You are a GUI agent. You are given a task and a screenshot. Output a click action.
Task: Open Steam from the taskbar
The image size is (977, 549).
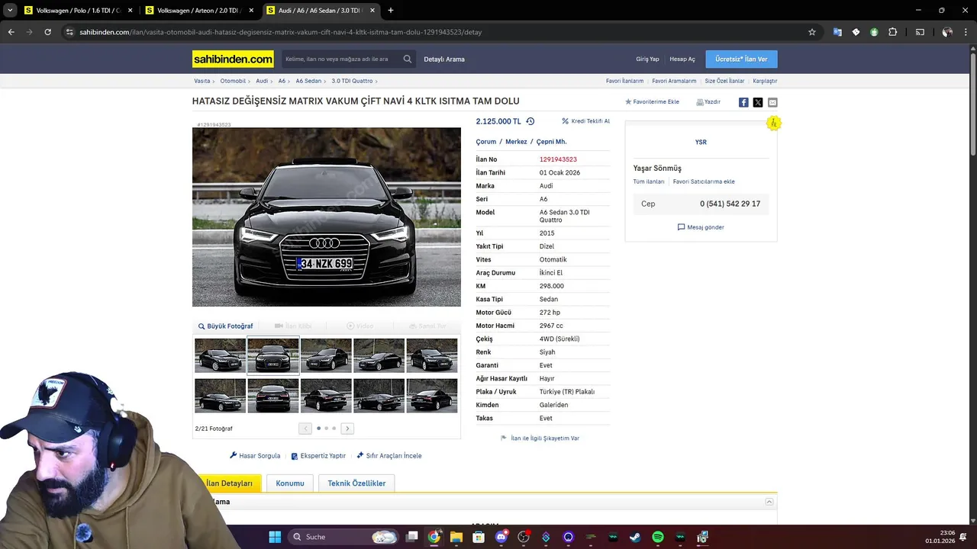click(x=635, y=537)
